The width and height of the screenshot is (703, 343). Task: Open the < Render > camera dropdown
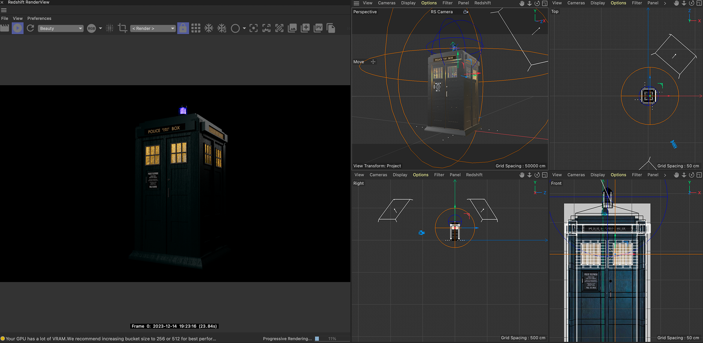click(153, 28)
